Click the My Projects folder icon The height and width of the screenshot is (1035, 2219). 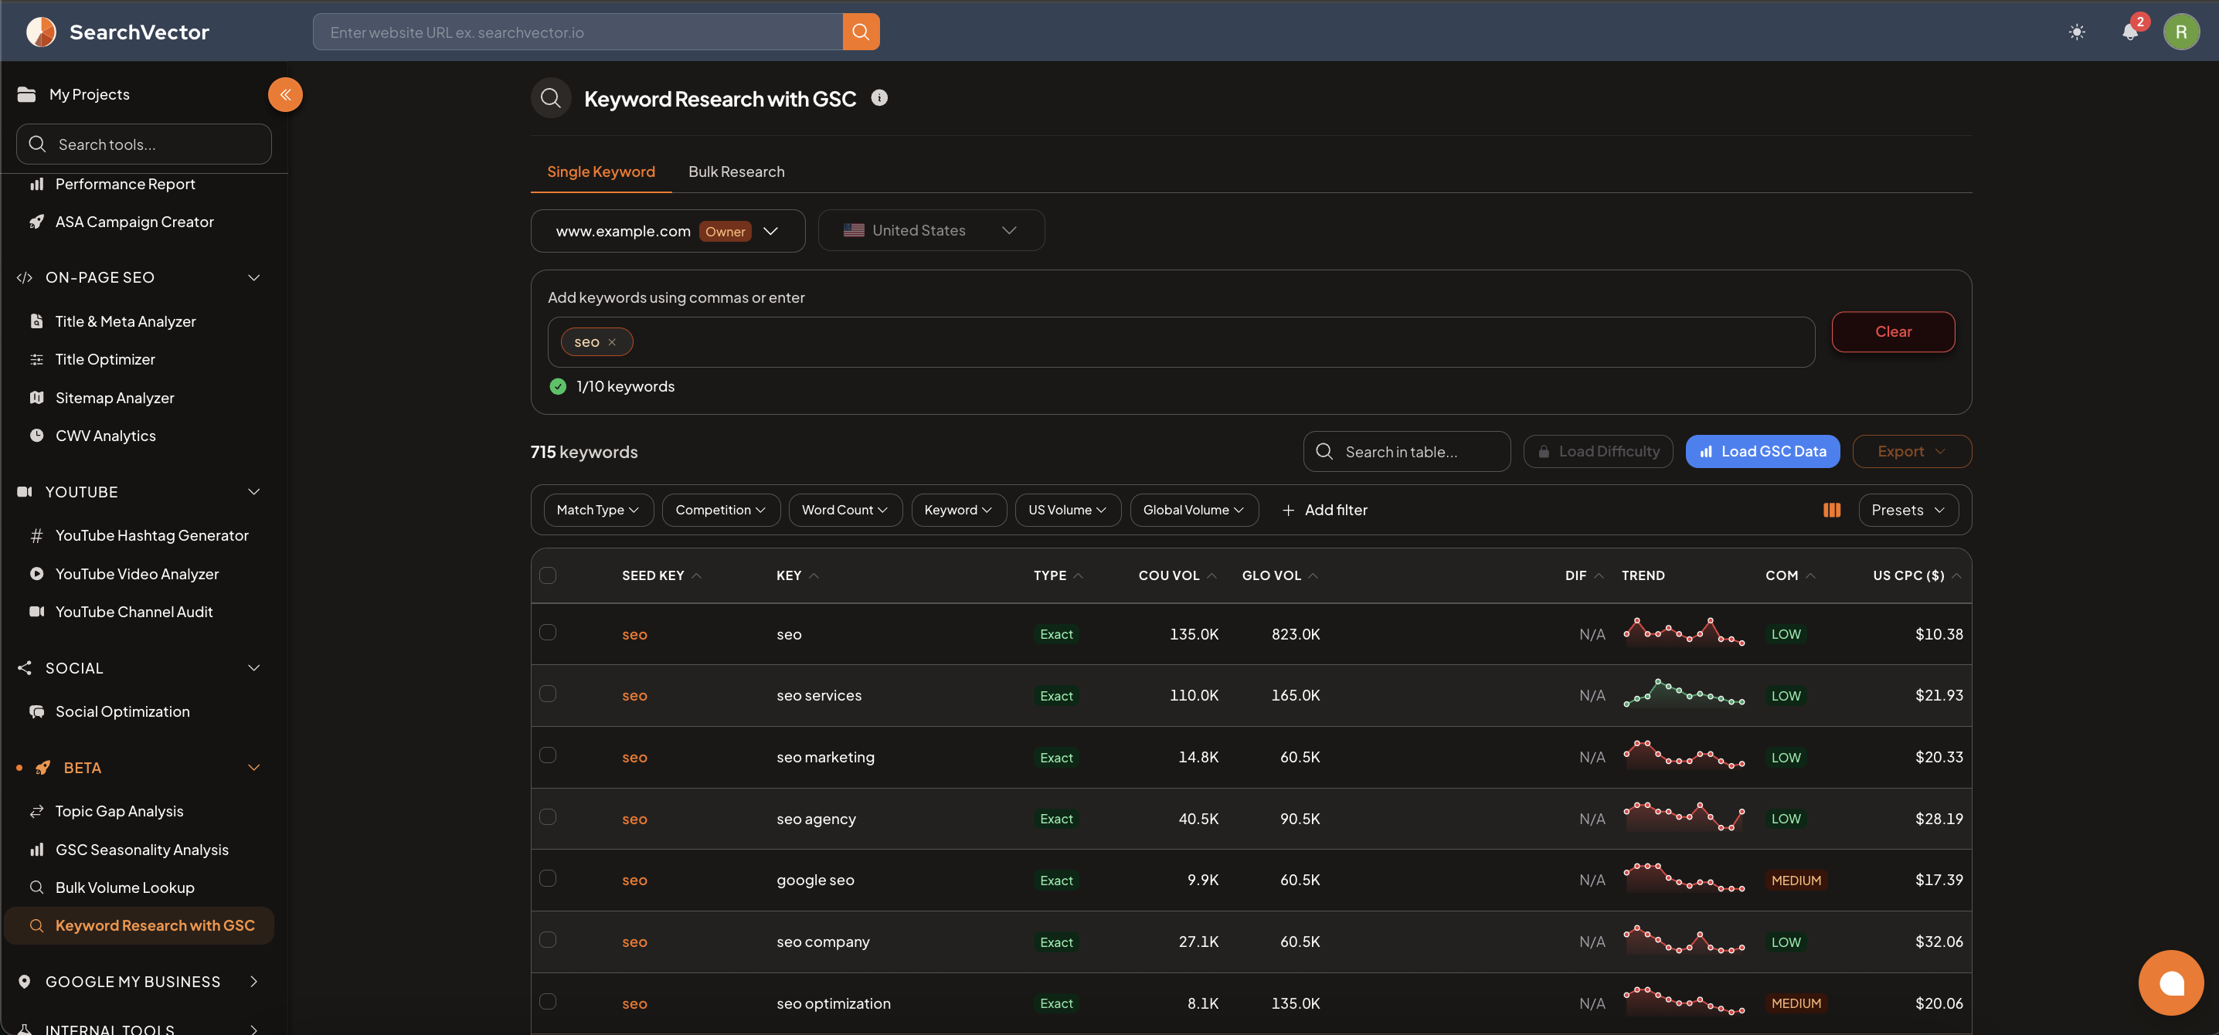pyautogui.click(x=27, y=95)
